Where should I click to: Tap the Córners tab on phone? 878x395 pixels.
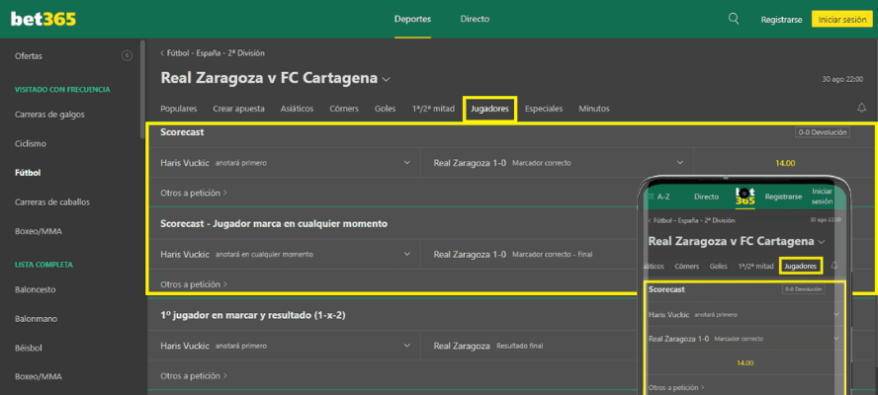tap(686, 267)
